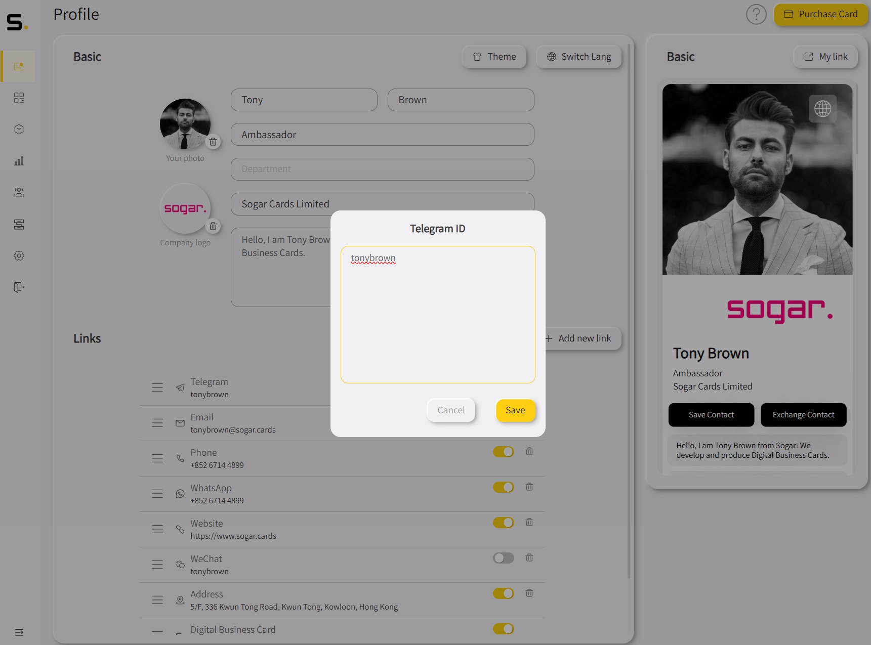The image size is (871, 645).
Task: Select the profile card sidebar item
Action: (x=19, y=66)
